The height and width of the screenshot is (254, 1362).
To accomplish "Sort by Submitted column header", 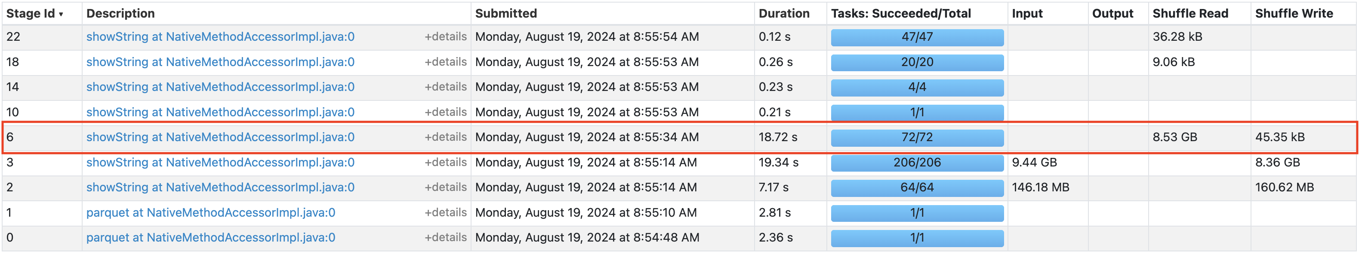I will [x=505, y=14].
